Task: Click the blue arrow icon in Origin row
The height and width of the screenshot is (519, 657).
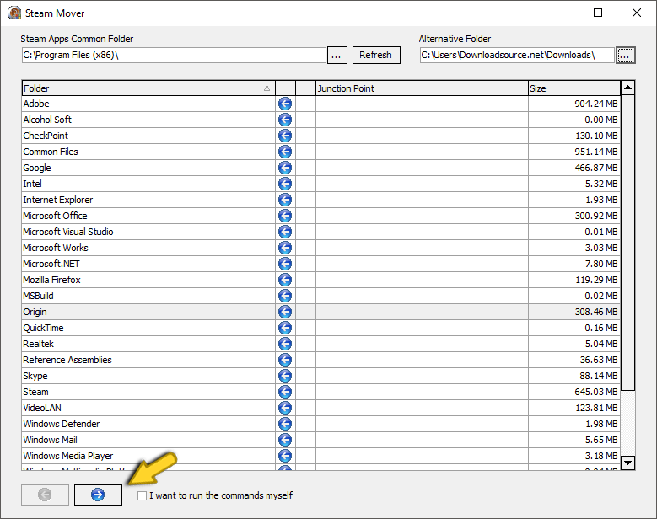Action: 285,312
